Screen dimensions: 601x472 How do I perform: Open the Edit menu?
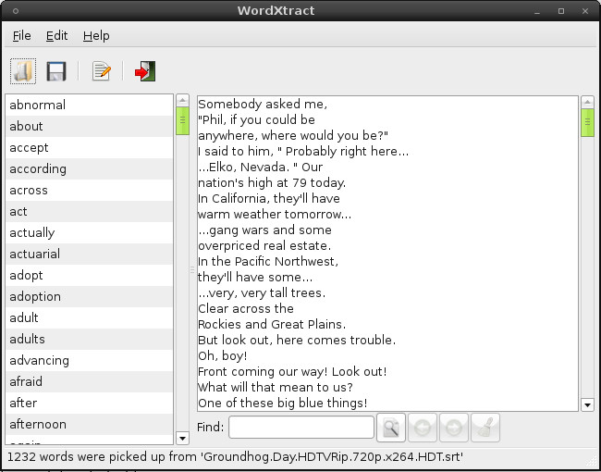[56, 36]
